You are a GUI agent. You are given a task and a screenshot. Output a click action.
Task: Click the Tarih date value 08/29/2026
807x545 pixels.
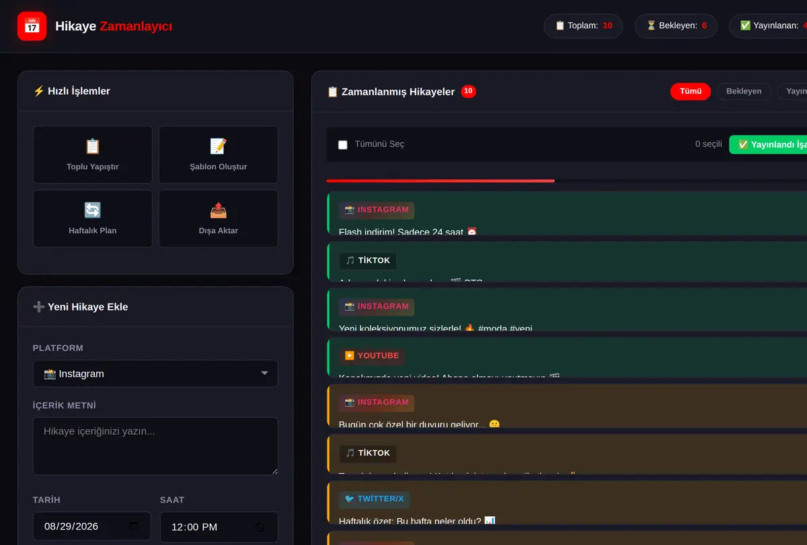pos(71,526)
